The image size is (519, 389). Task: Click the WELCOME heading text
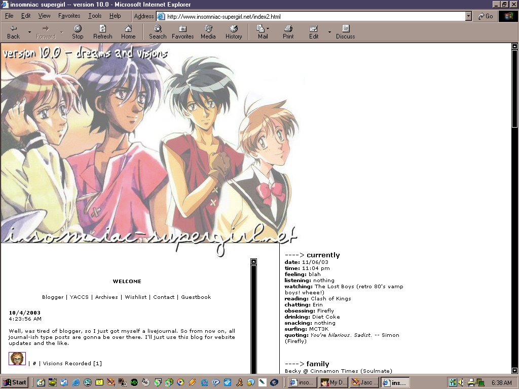click(127, 281)
